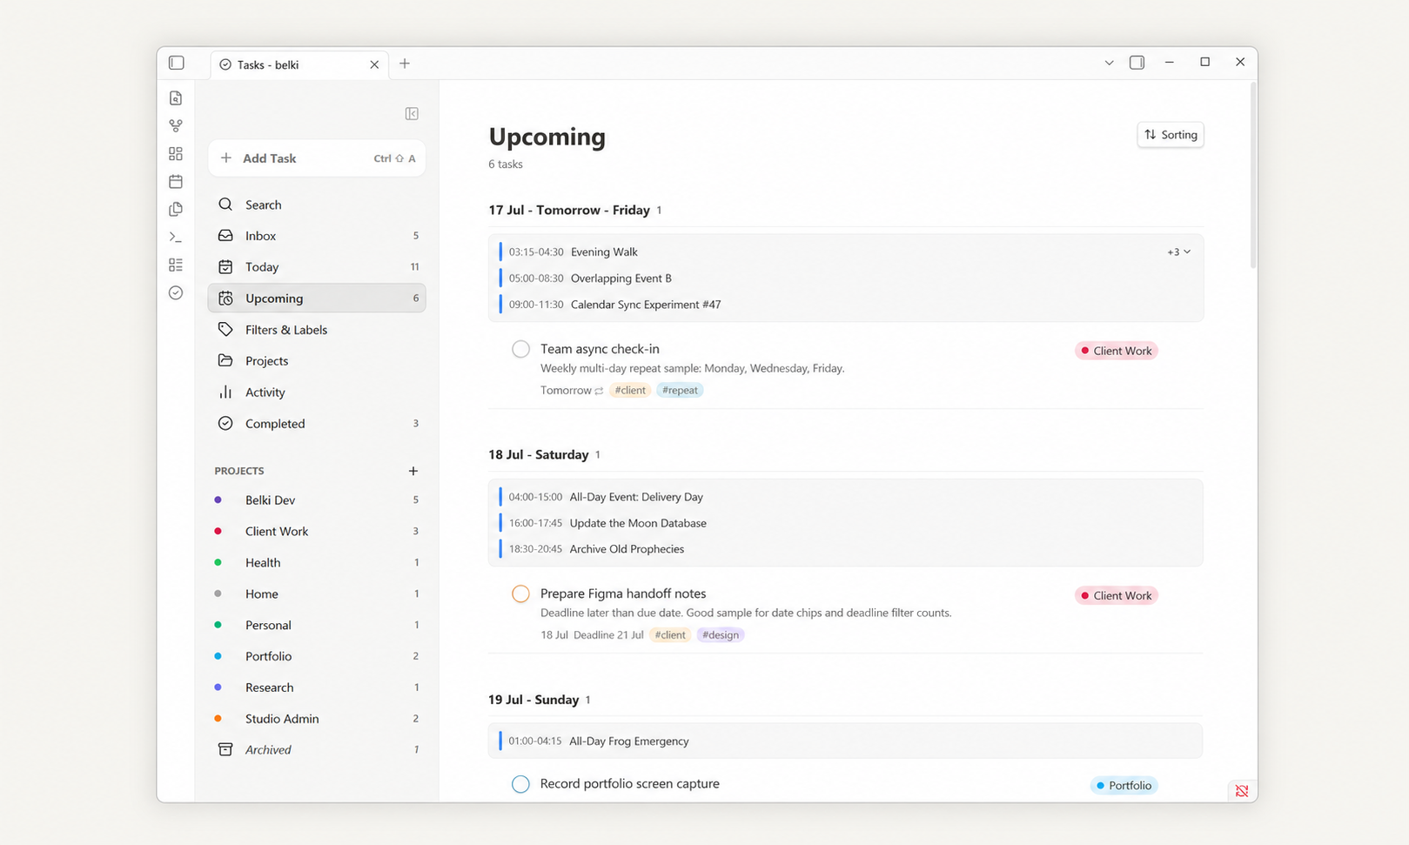Click the circled checkmark icon in ribbon
Viewport: 1409px width, 845px height.
tap(176, 292)
